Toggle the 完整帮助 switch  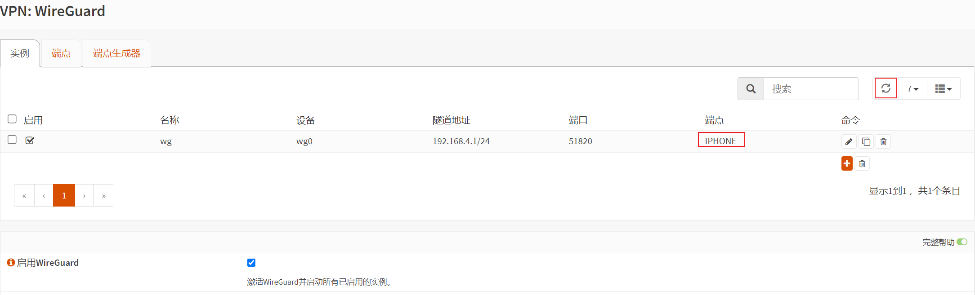coord(962,242)
